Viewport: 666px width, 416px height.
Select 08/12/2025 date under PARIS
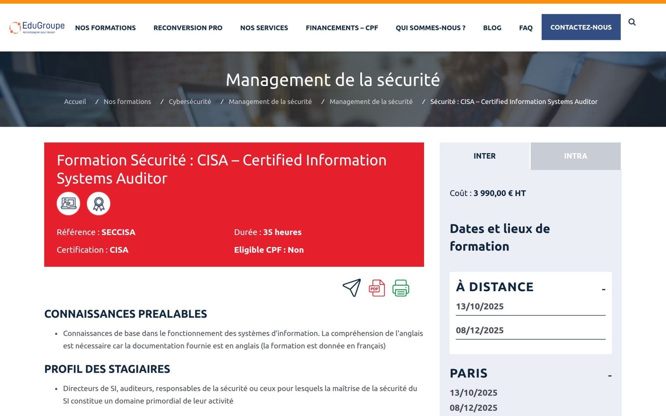click(x=473, y=408)
